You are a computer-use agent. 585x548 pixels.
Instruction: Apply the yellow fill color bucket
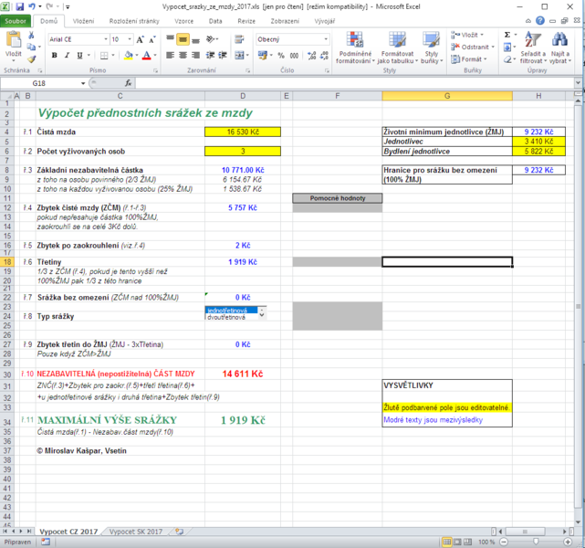(x=129, y=55)
